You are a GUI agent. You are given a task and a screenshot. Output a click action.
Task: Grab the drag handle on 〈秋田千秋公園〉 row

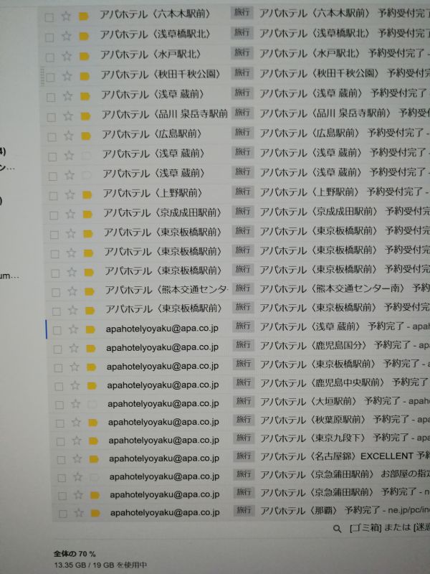[42, 76]
